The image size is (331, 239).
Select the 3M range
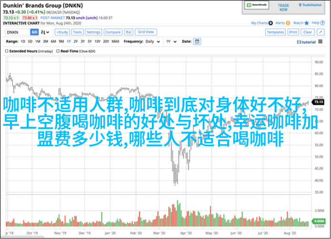pos(45,41)
